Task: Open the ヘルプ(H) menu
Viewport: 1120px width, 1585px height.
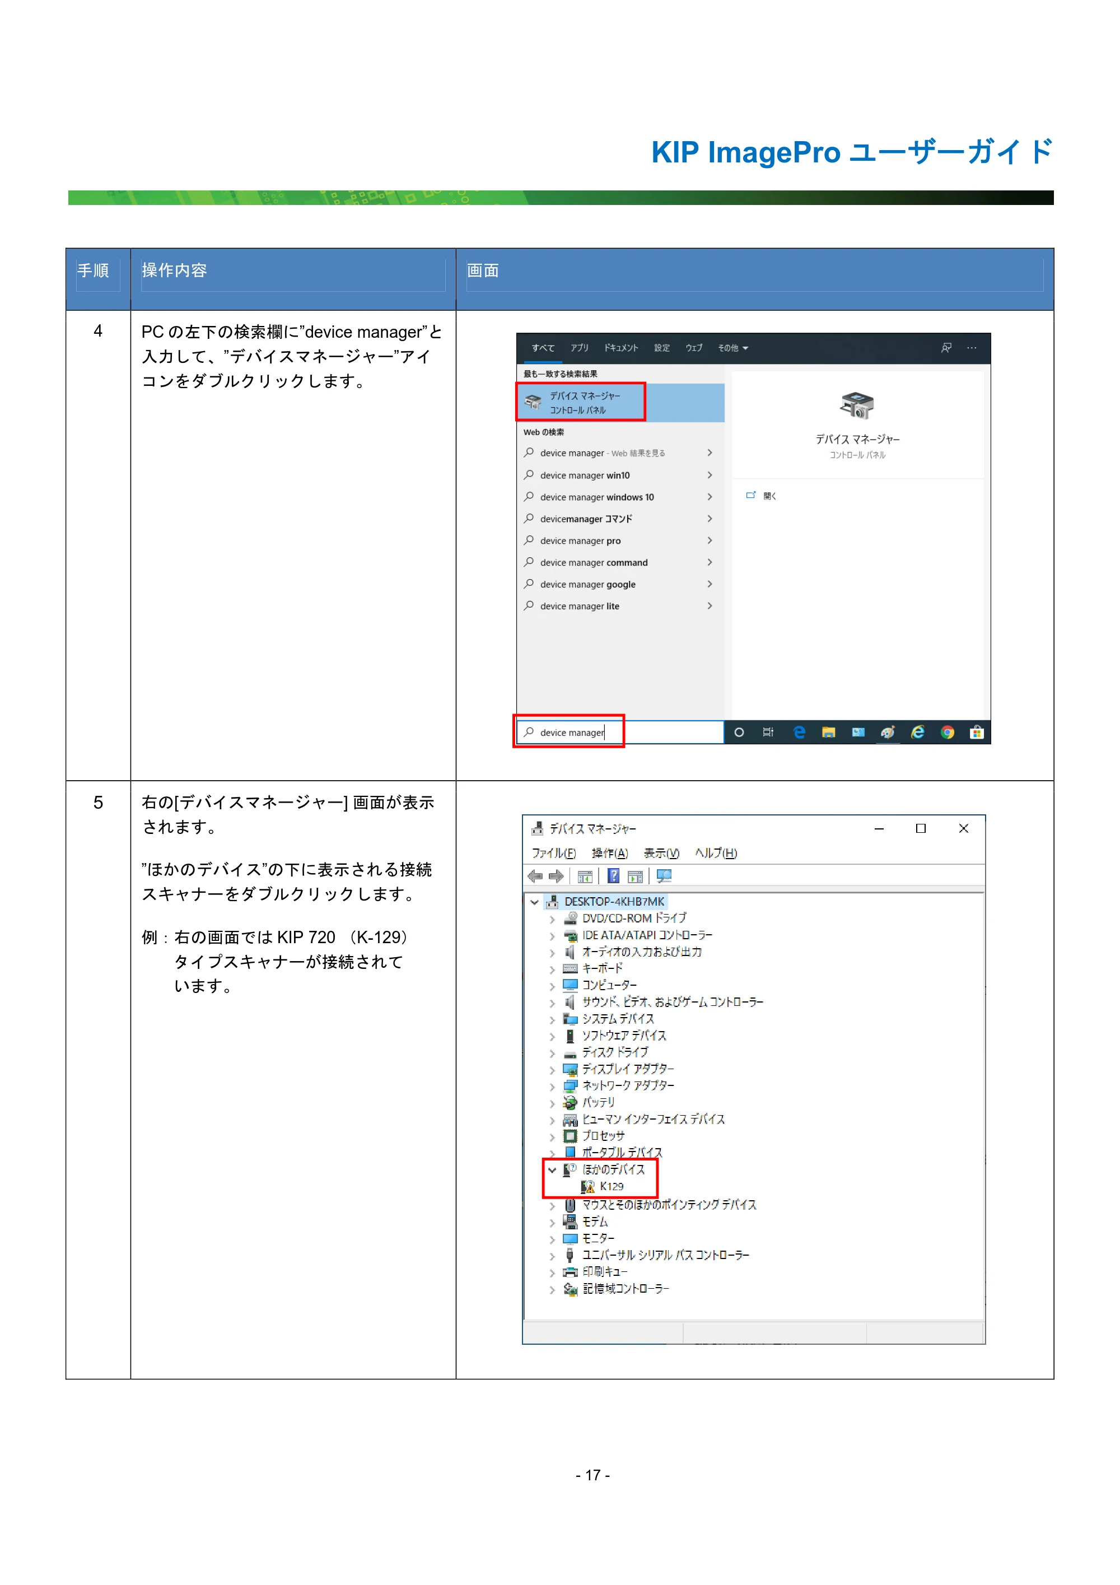Action: click(716, 853)
